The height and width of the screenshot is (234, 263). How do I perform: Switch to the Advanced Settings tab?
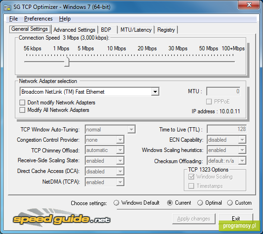point(74,30)
